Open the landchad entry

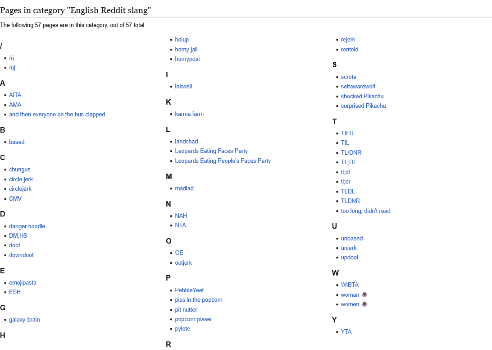pos(187,141)
